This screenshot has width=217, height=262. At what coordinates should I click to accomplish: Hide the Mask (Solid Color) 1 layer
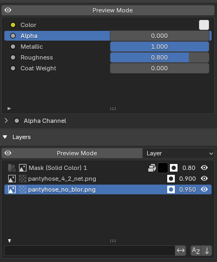click(204, 168)
